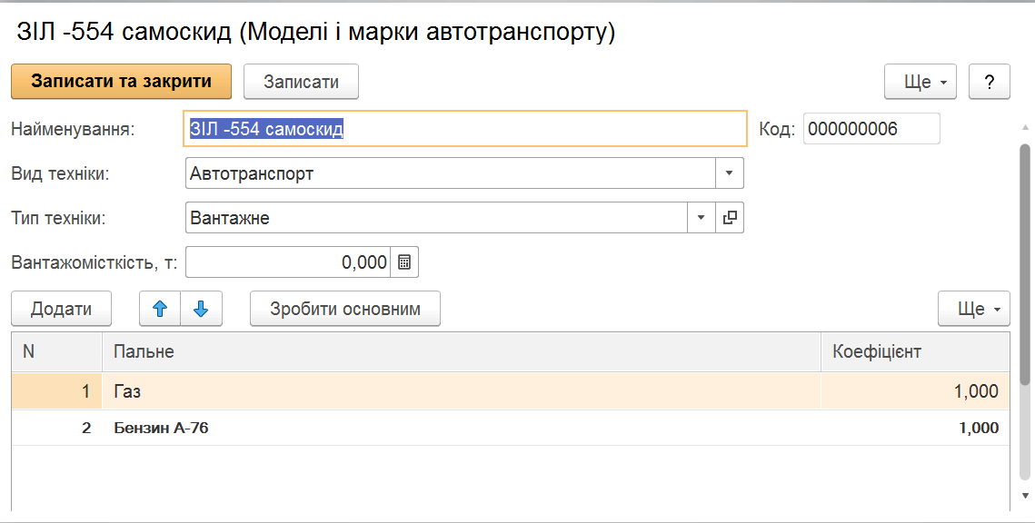Click Записати button

[x=301, y=82]
